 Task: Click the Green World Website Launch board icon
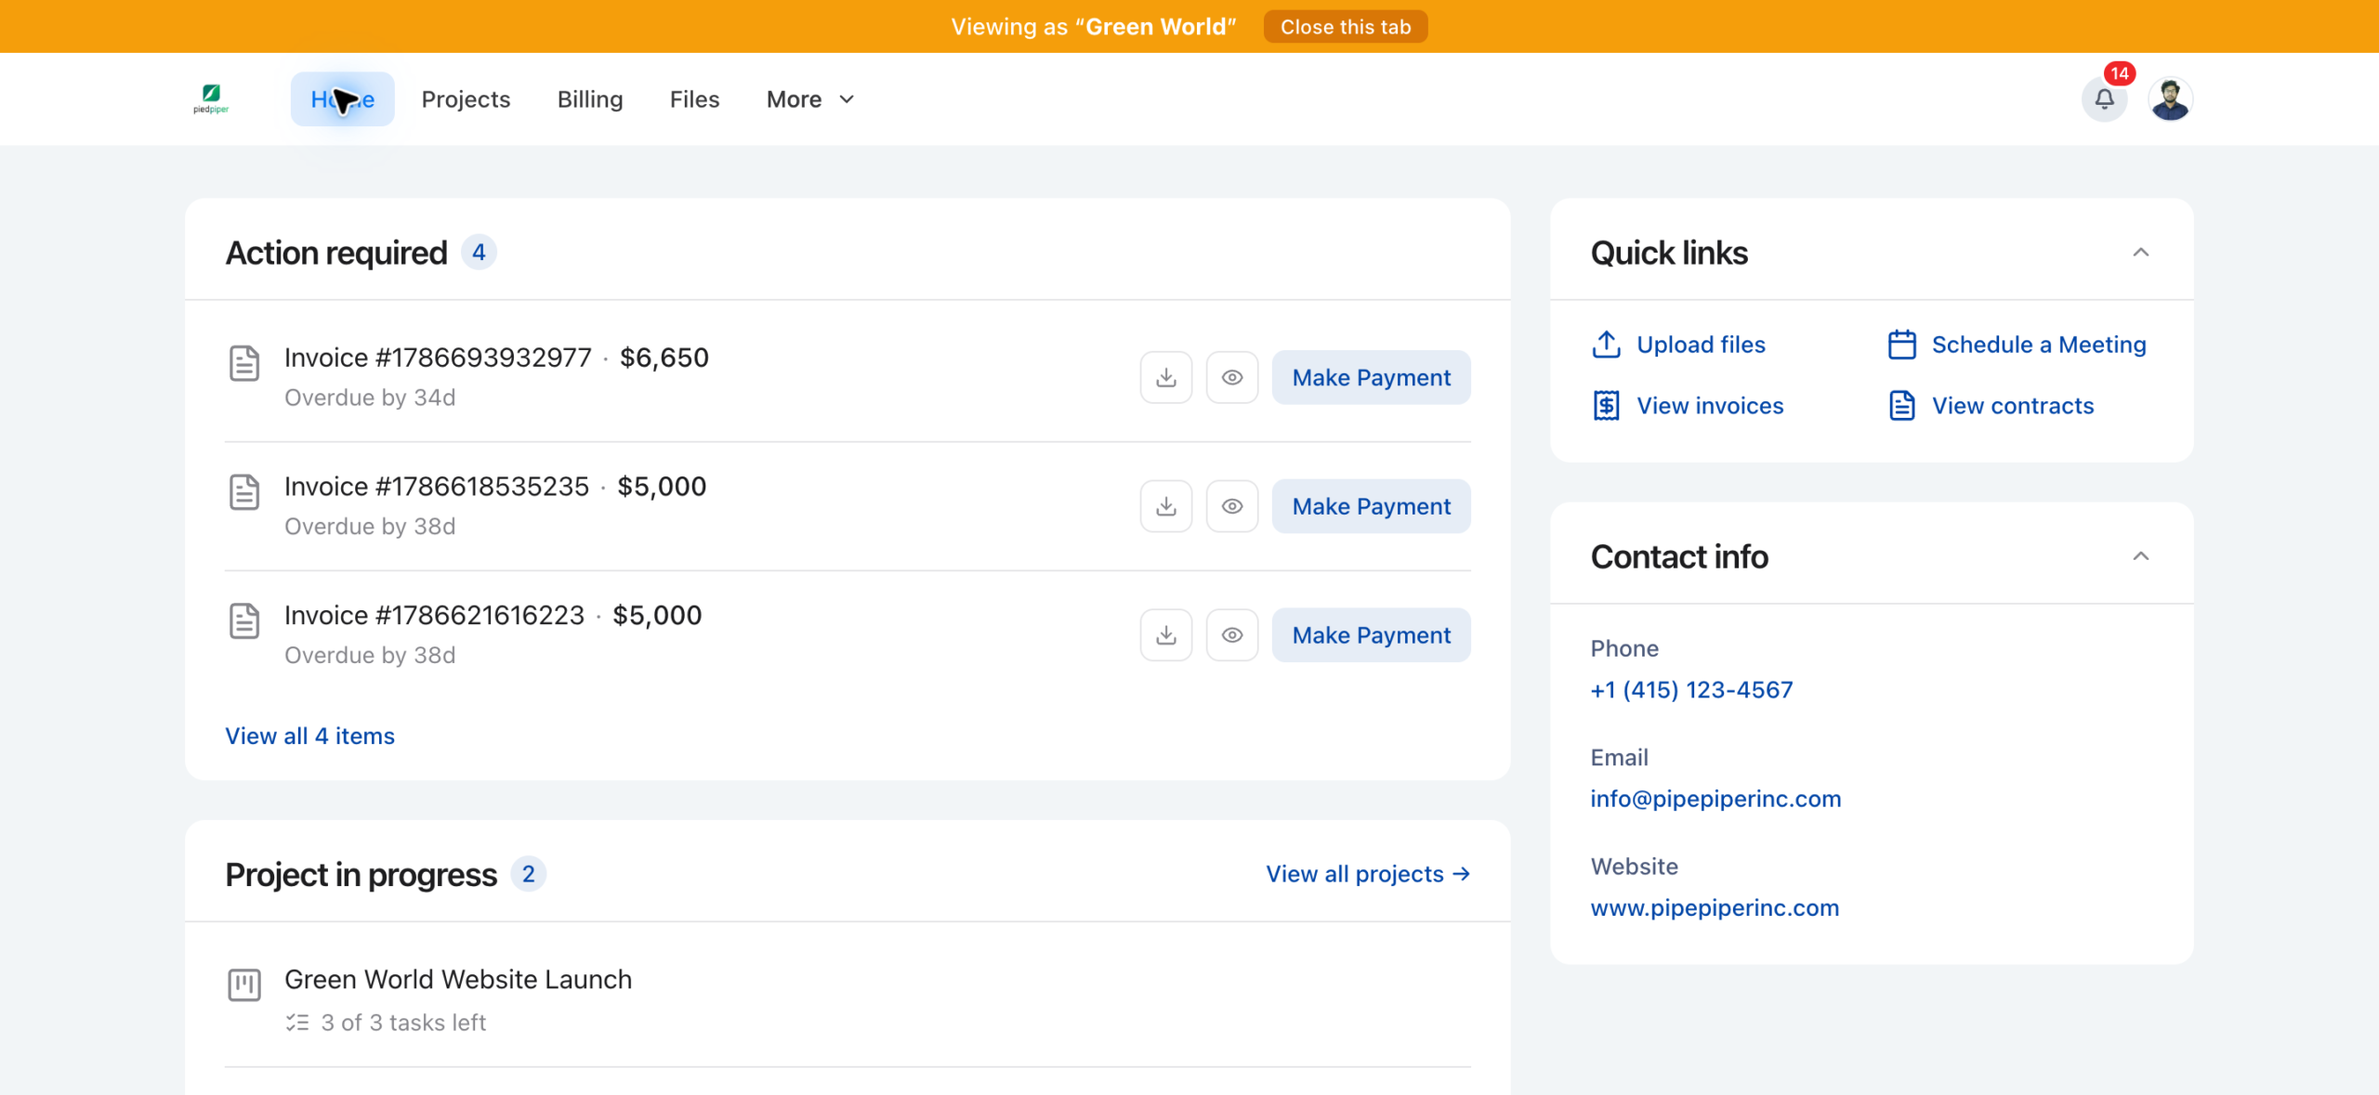point(244,984)
